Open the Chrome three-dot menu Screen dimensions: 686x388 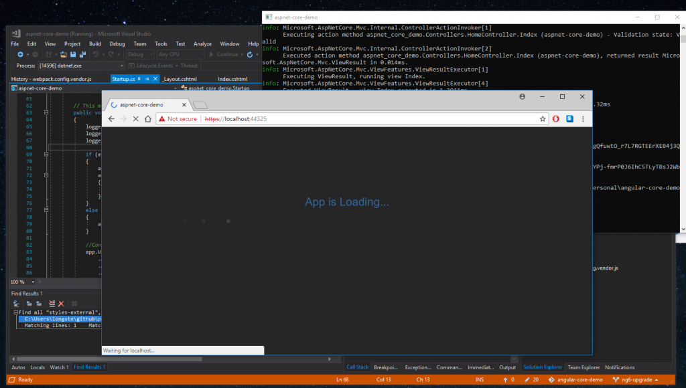[x=583, y=118]
